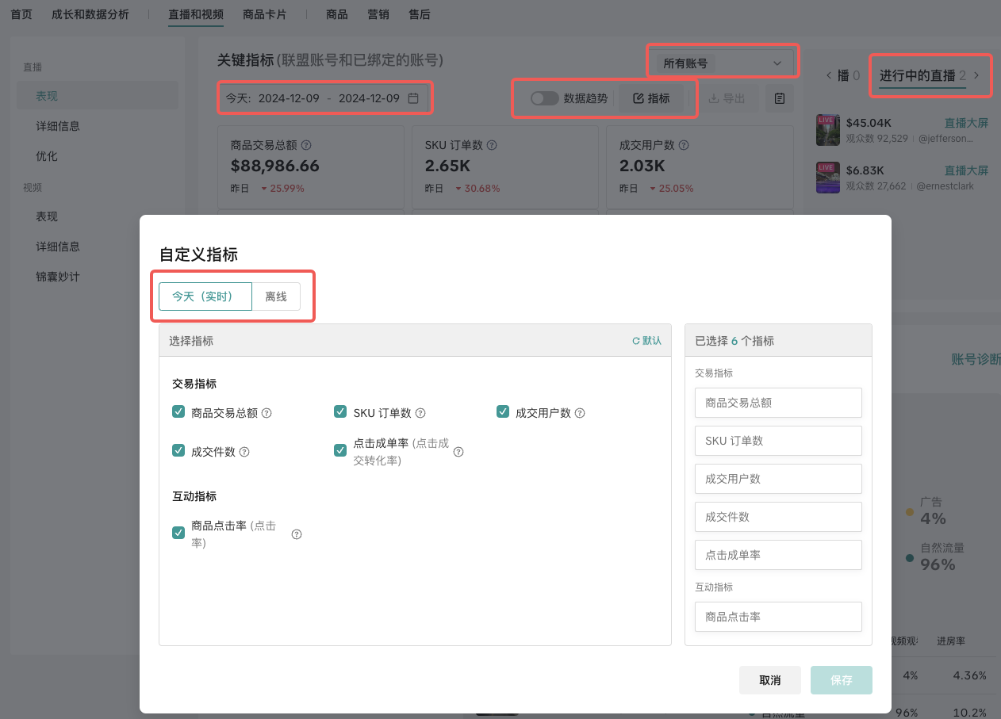Toggle the 数据趋势 switch
This screenshot has width=1001, height=719.
[x=544, y=98]
